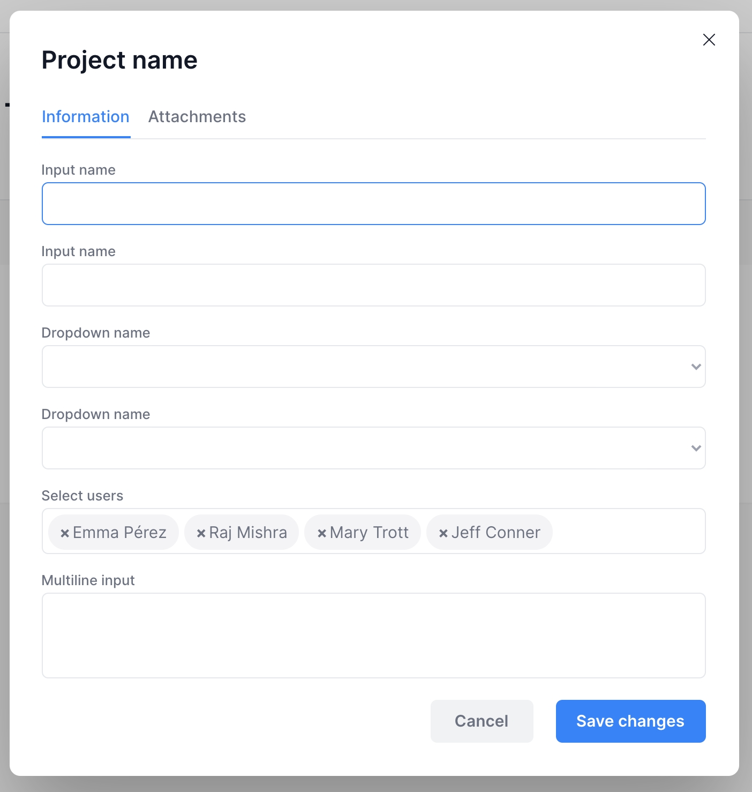Viewport: 752px width, 792px height.
Task: Click the Save changes button
Action: pyautogui.click(x=630, y=721)
